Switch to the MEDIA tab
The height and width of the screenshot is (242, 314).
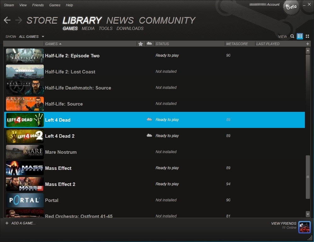pos(88,28)
